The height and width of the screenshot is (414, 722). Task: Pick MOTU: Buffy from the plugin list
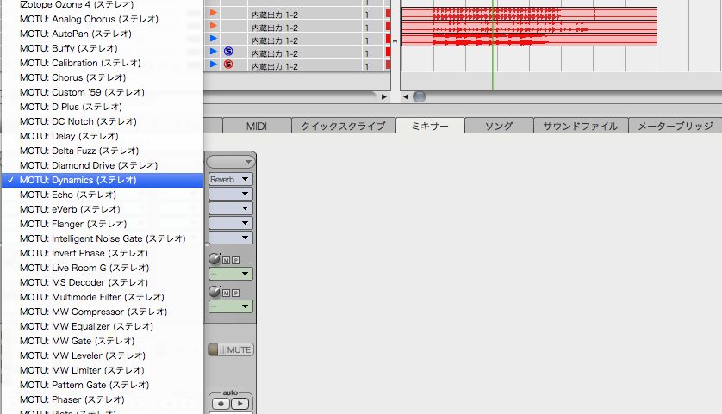click(x=103, y=48)
